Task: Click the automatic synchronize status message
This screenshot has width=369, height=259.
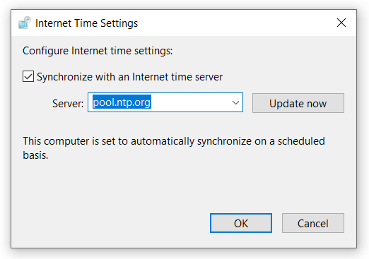Action: pyautogui.click(x=174, y=148)
